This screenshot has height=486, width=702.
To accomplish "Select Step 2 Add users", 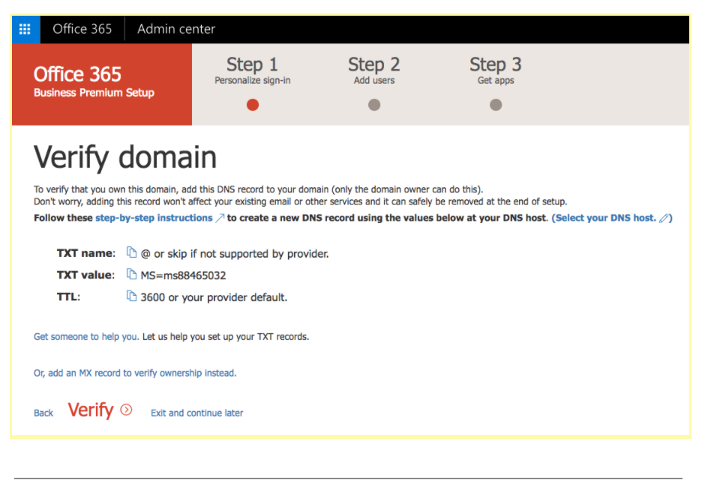I will (374, 70).
